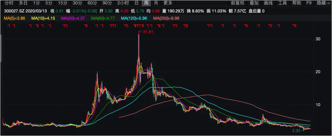Click the F9 button
The width and height of the screenshot is (332, 136).
(x=309, y=3)
